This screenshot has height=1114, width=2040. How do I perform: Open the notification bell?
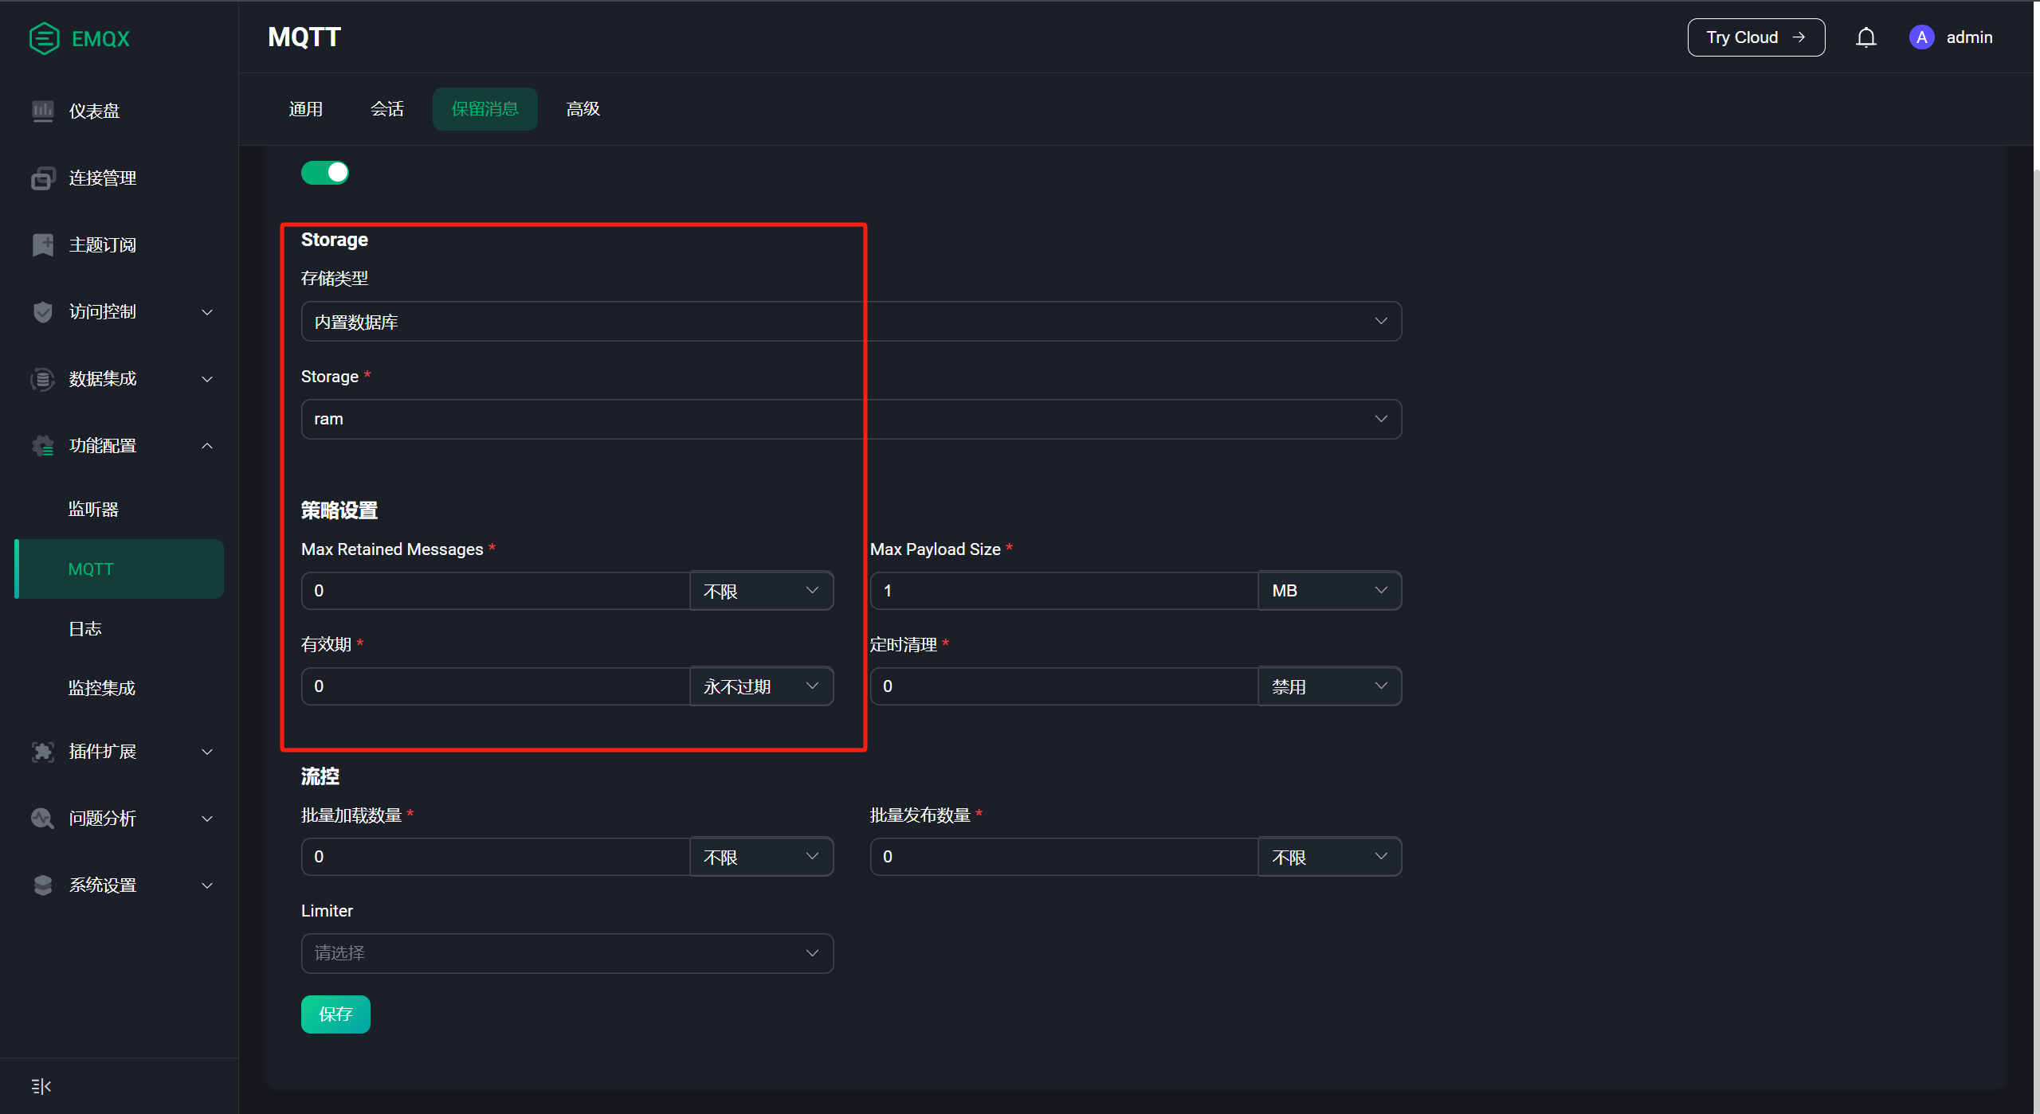click(1865, 37)
